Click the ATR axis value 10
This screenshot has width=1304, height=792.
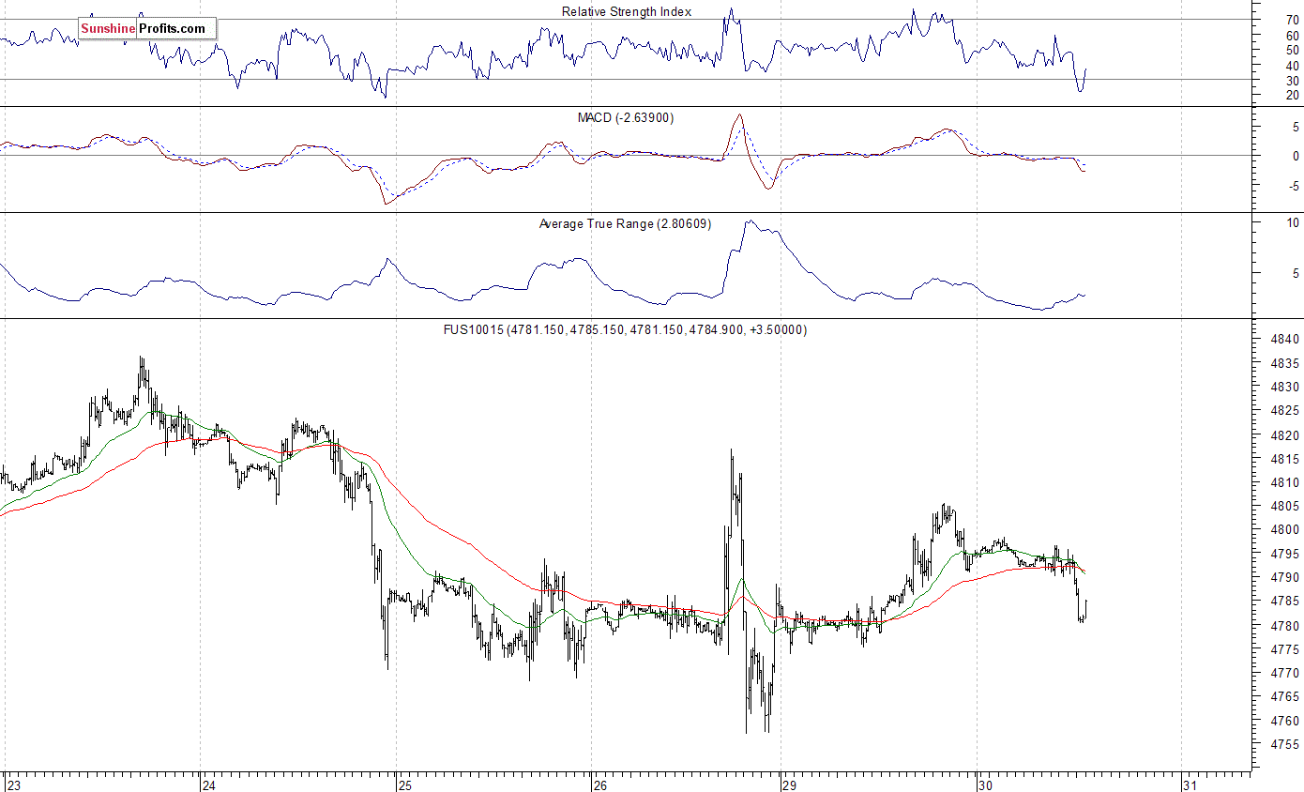tap(1293, 222)
